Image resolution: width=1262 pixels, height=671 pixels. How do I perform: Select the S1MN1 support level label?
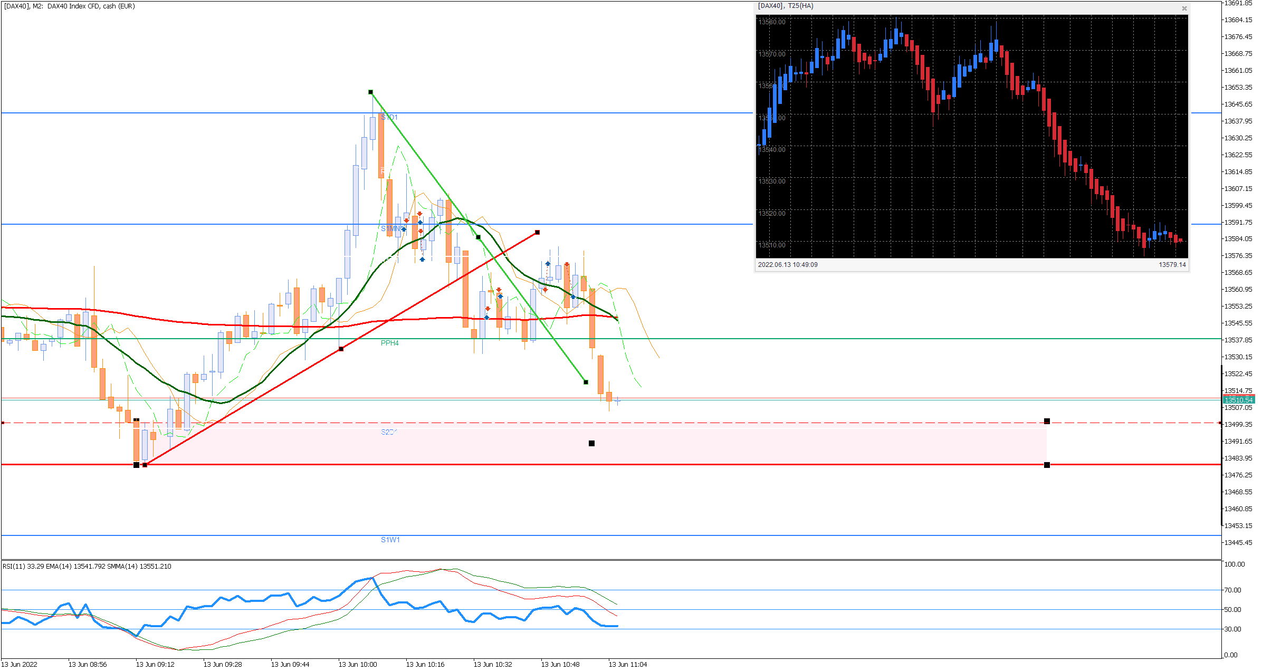click(x=391, y=228)
